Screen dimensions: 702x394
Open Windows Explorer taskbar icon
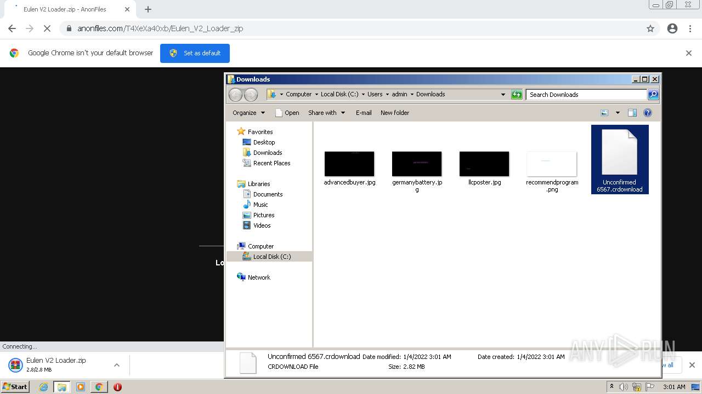[62, 387]
